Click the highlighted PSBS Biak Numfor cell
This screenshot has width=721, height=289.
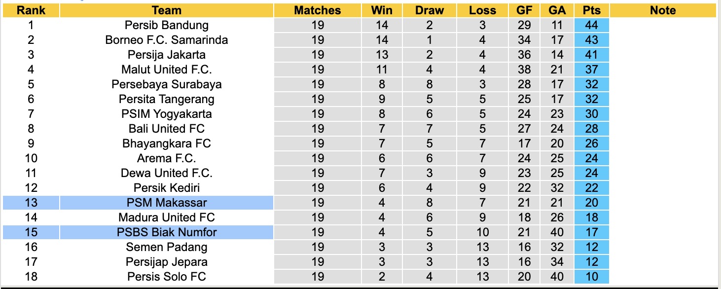(x=167, y=232)
